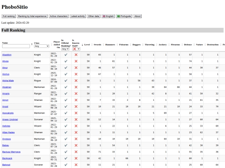Sort by Hammers column header

[x=110, y=45]
